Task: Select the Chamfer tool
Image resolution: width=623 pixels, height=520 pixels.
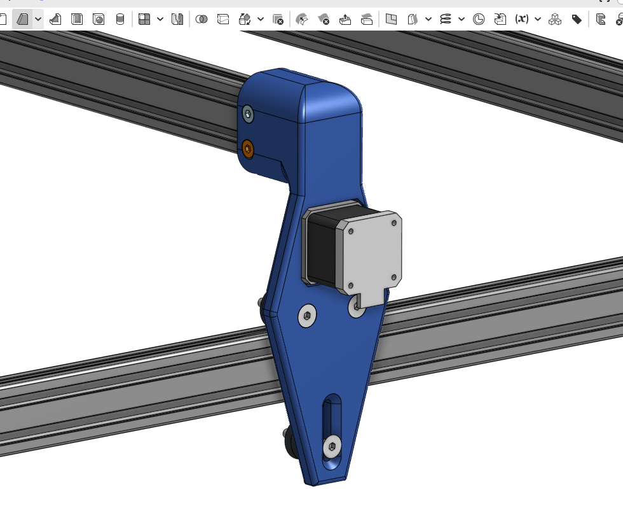Action: (22, 19)
